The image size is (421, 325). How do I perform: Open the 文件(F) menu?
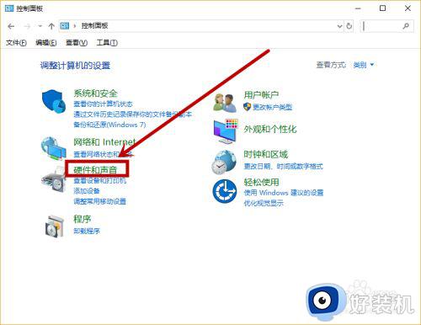[16, 43]
